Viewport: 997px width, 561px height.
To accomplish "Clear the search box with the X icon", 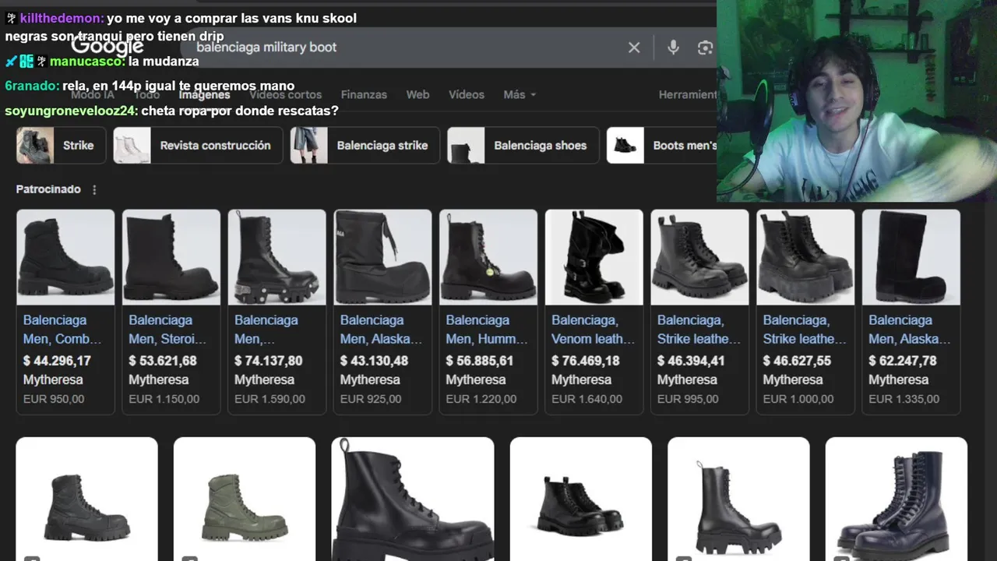I will [x=634, y=48].
